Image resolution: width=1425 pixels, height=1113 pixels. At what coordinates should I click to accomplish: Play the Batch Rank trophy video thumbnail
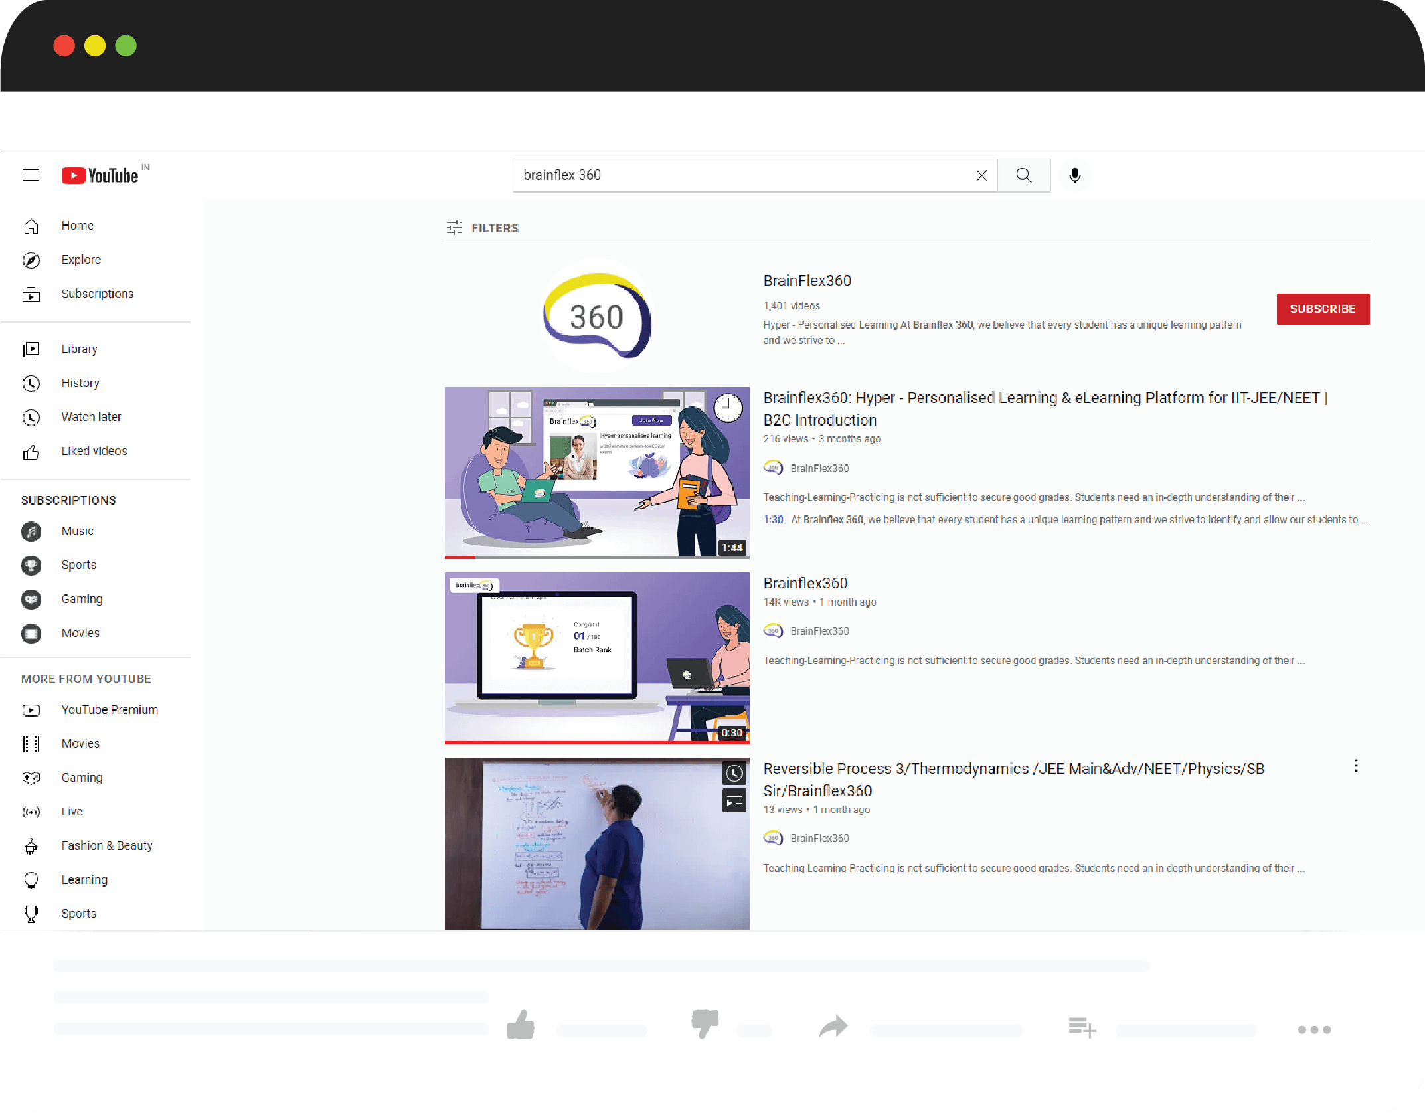coord(597,657)
